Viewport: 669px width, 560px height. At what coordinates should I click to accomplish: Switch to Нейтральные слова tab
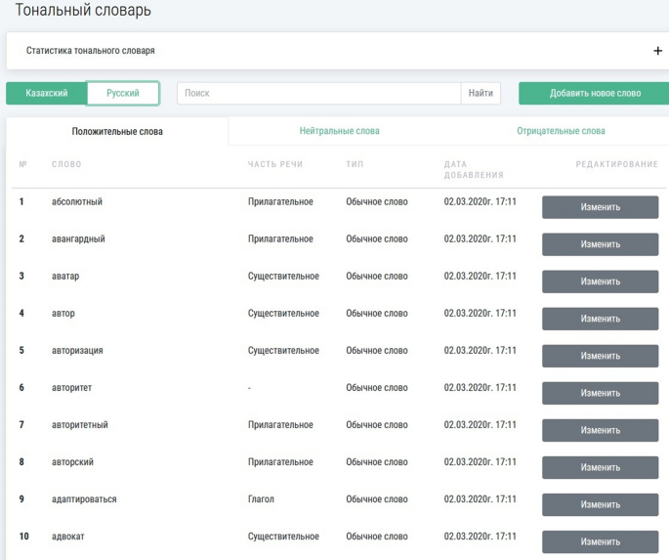339,131
